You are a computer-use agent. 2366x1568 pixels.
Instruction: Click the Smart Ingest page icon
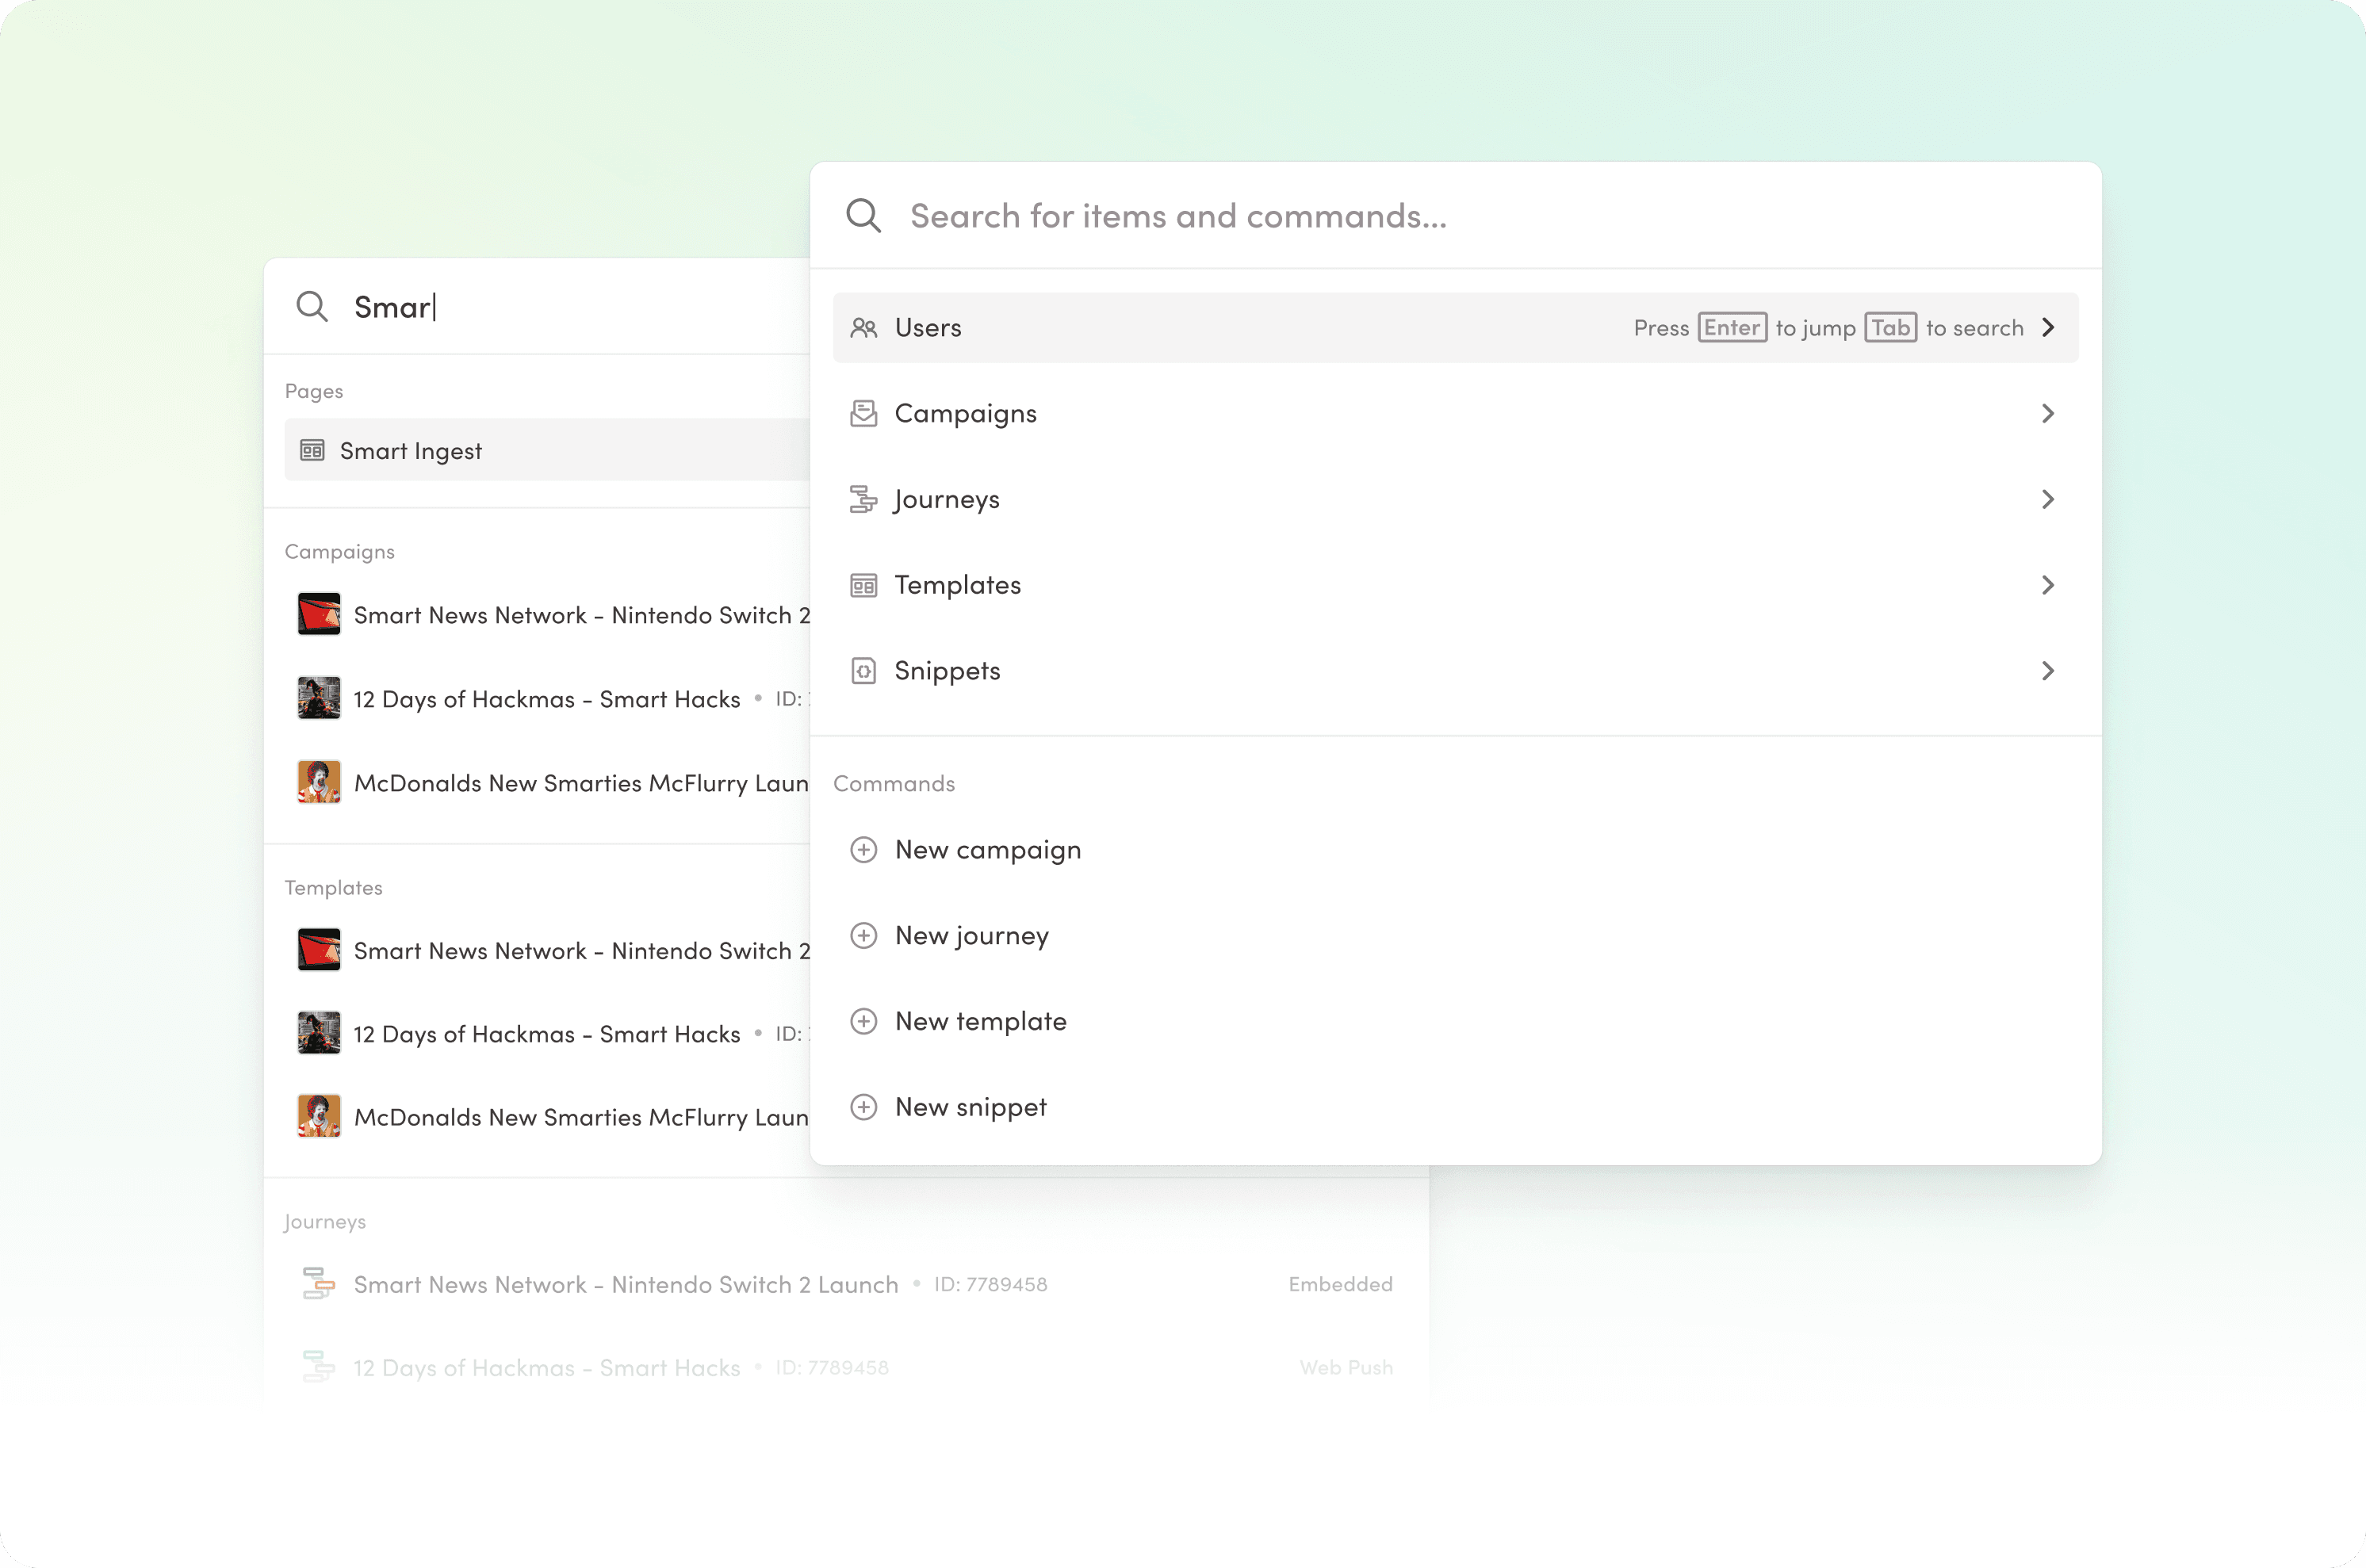(x=312, y=451)
